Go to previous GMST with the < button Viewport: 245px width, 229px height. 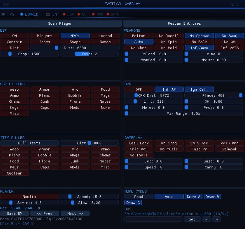click(x=206, y=219)
